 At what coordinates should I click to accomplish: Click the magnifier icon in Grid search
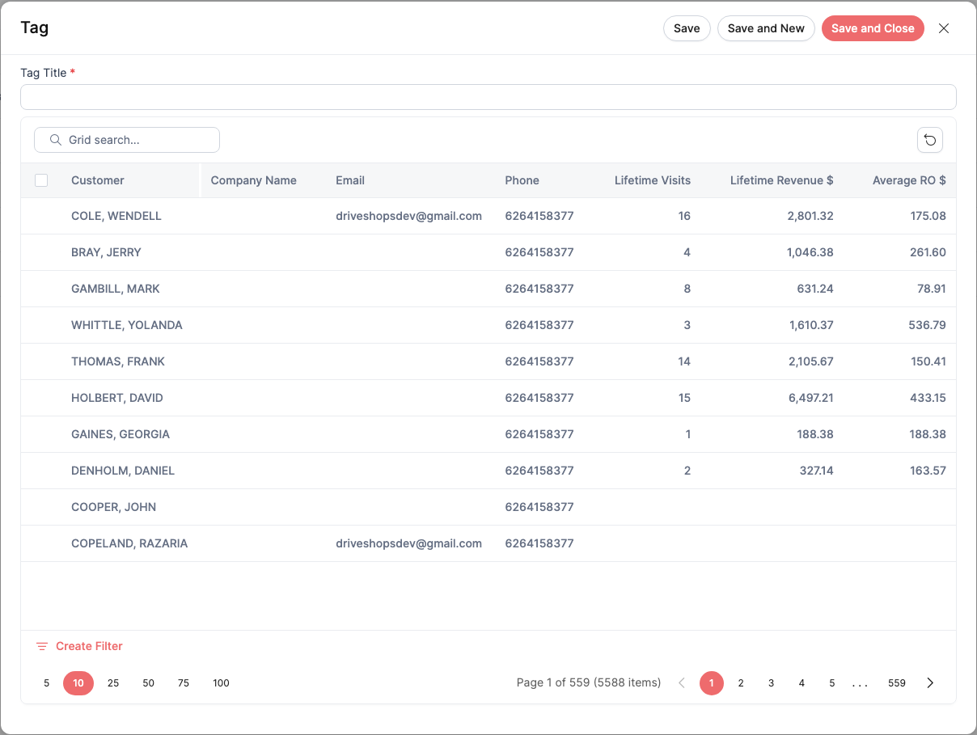tap(56, 140)
